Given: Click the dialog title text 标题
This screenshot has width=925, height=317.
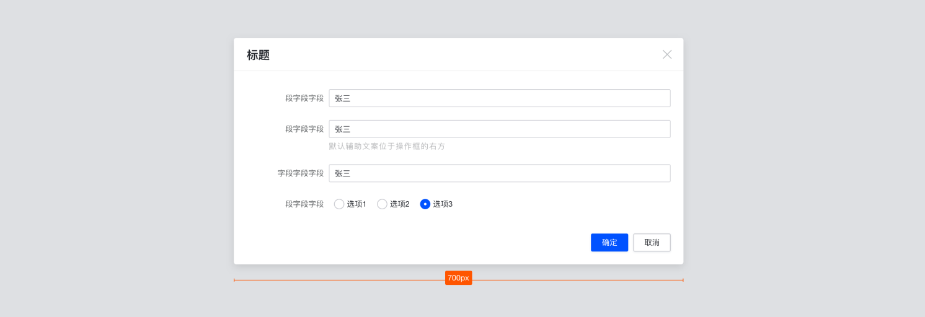Looking at the screenshot, I should [259, 55].
